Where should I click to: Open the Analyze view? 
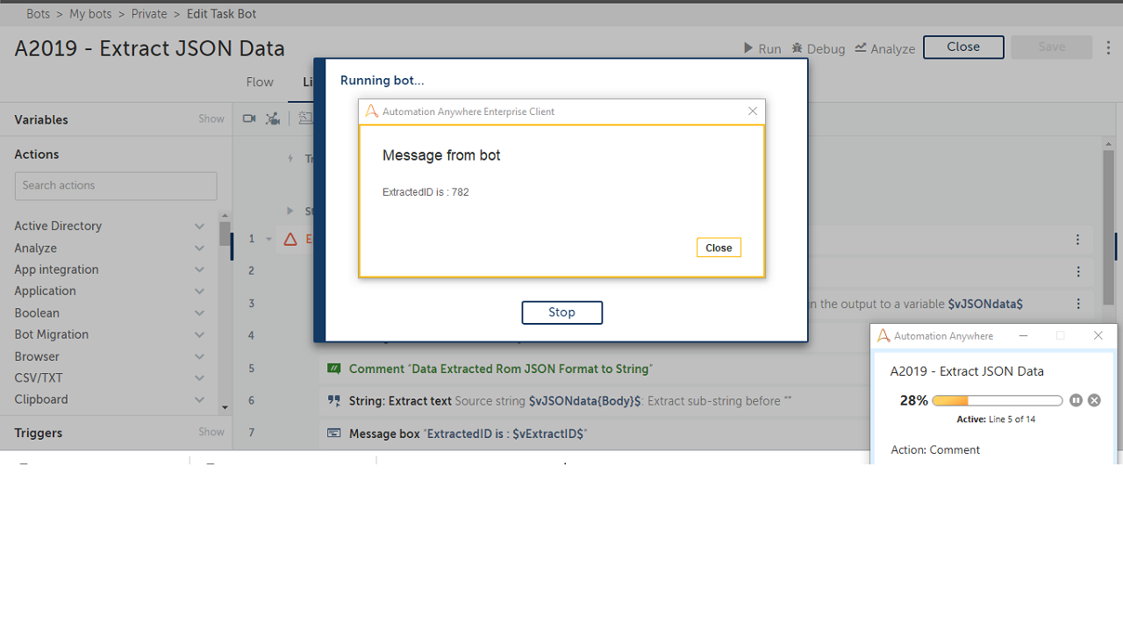coord(884,48)
